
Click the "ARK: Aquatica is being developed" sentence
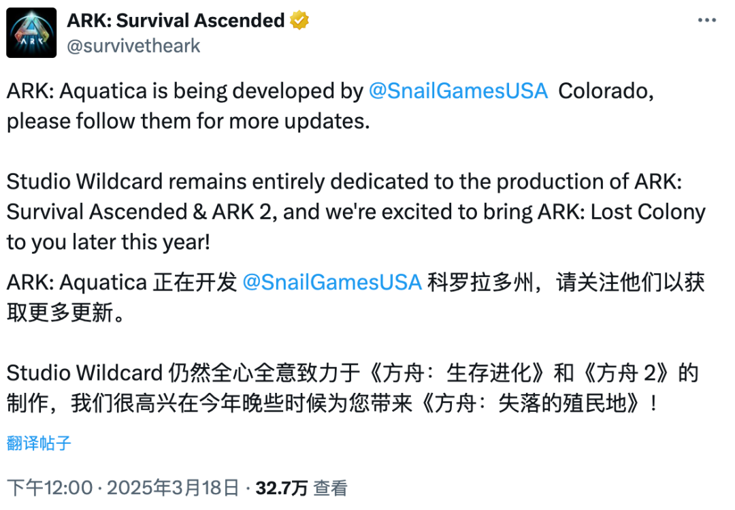click(x=184, y=92)
